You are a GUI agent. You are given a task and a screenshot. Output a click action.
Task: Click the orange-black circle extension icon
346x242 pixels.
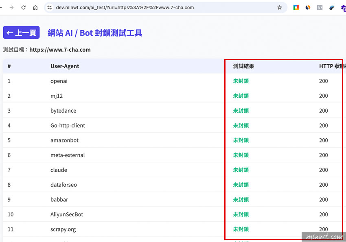[x=308, y=7]
